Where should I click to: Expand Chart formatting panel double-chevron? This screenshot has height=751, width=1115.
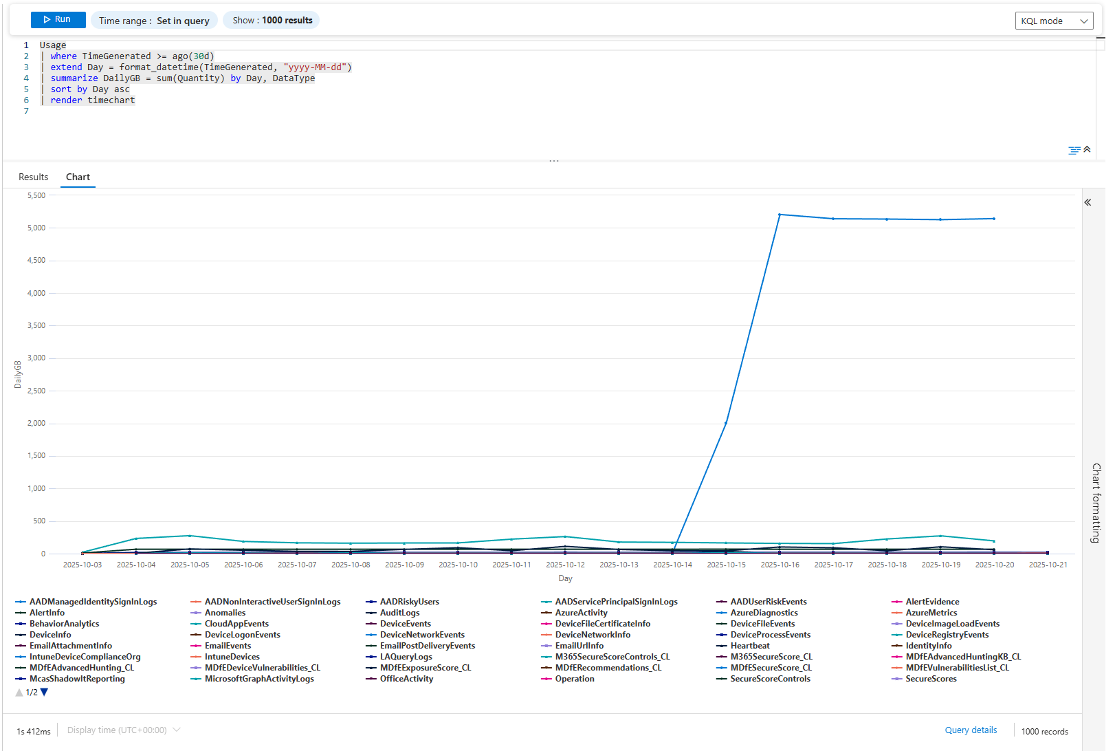(x=1088, y=202)
